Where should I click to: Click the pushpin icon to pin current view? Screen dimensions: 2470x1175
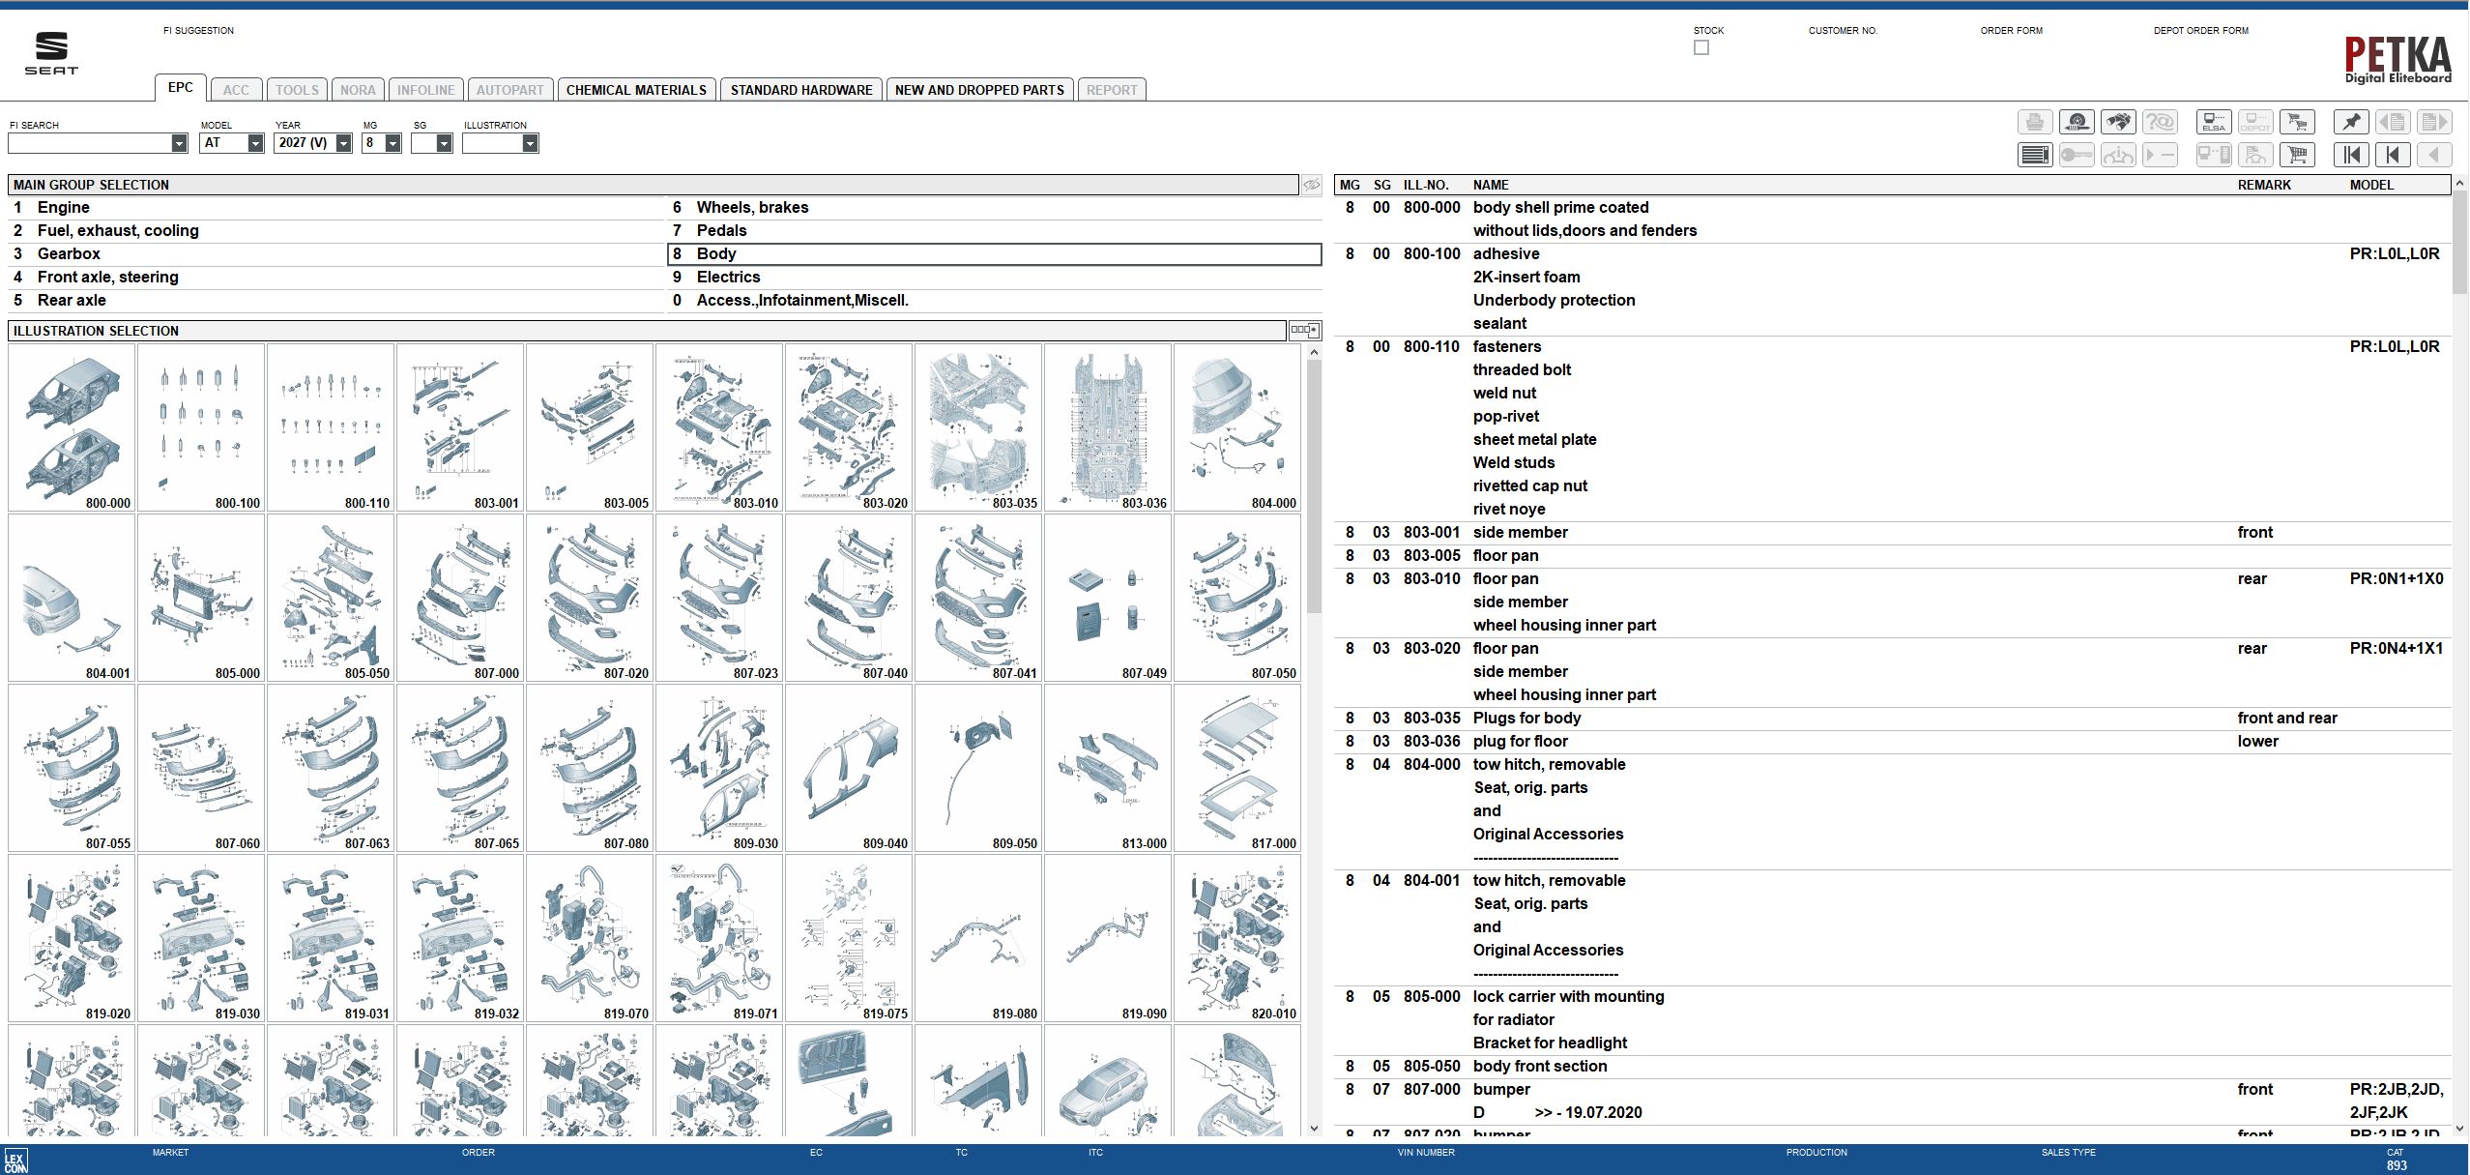click(2353, 121)
